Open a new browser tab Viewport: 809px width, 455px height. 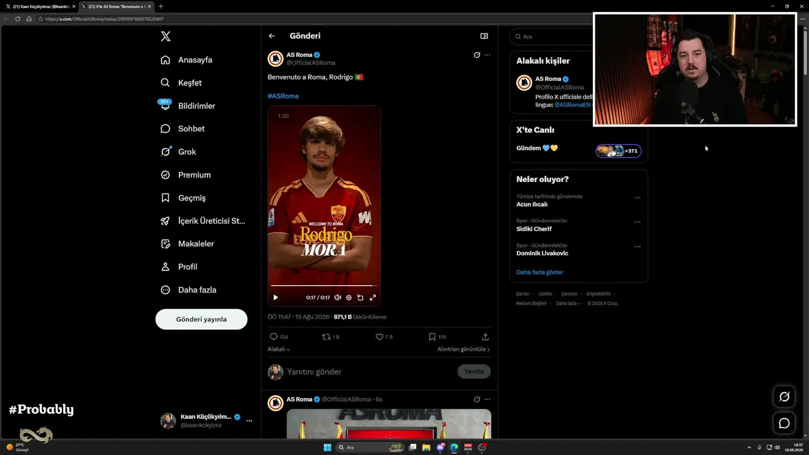[161, 6]
